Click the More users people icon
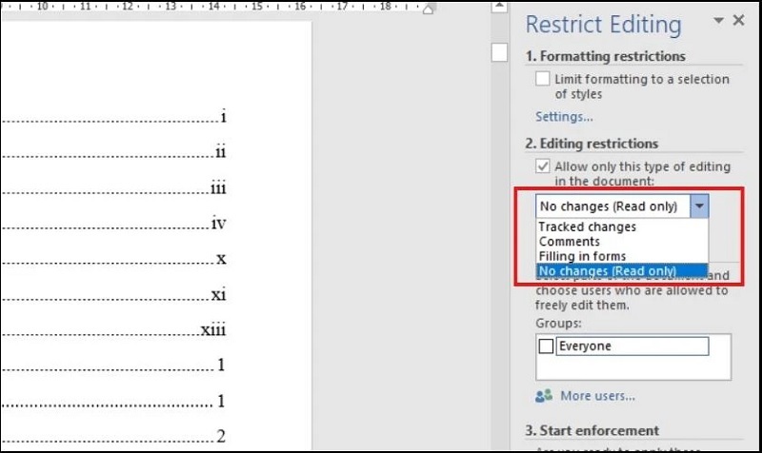Image resolution: width=762 pixels, height=453 pixels. pyautogui.click(x=543, y=396)
